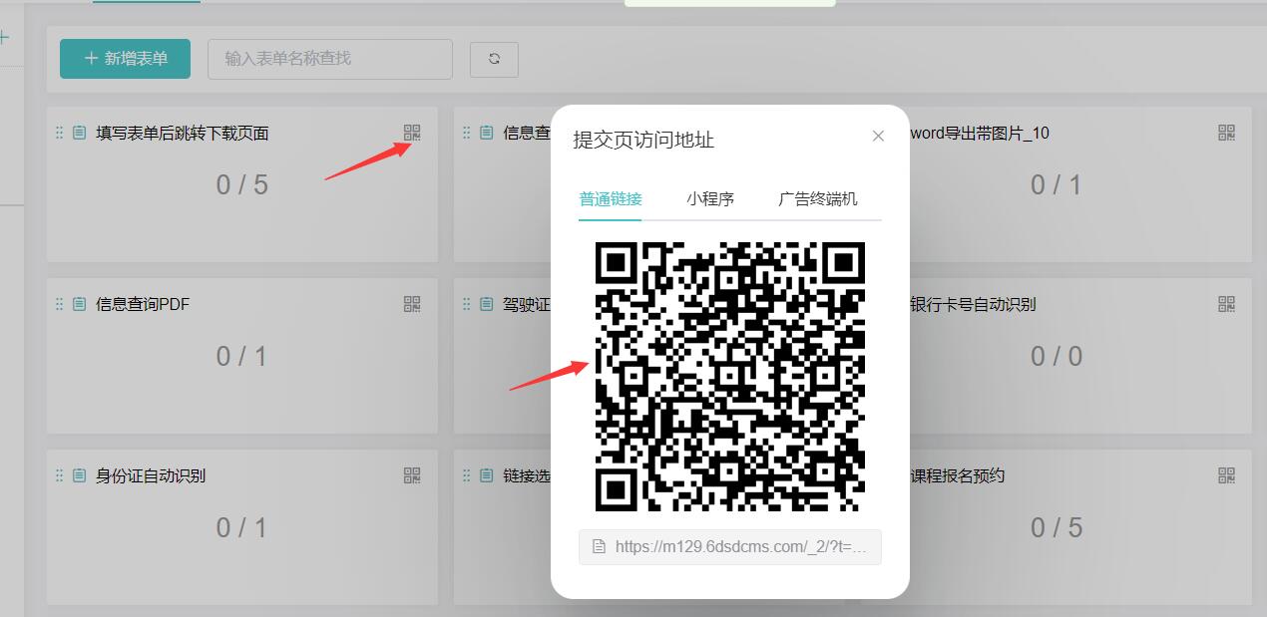Open QR code for 银行卡号自动识别 card
The width and height of the screenshot is (1267, 617).
pyautogui.click(x=1227, y=304)
